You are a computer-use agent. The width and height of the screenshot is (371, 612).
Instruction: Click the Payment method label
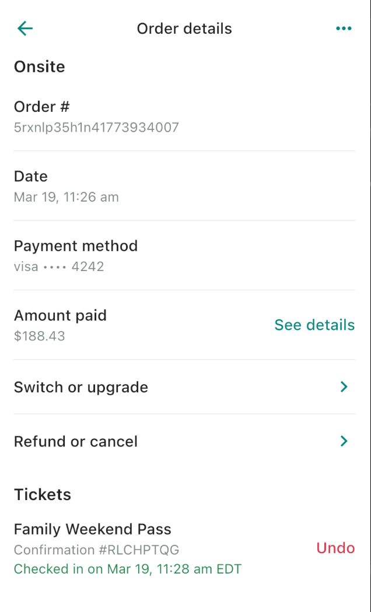pyautogui.click(x=76, y=246)
